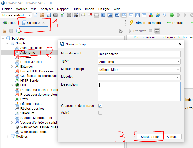Toggle the show tab names and icons button
This screenshot has width=193, height=148.
[x=96, y=15]
